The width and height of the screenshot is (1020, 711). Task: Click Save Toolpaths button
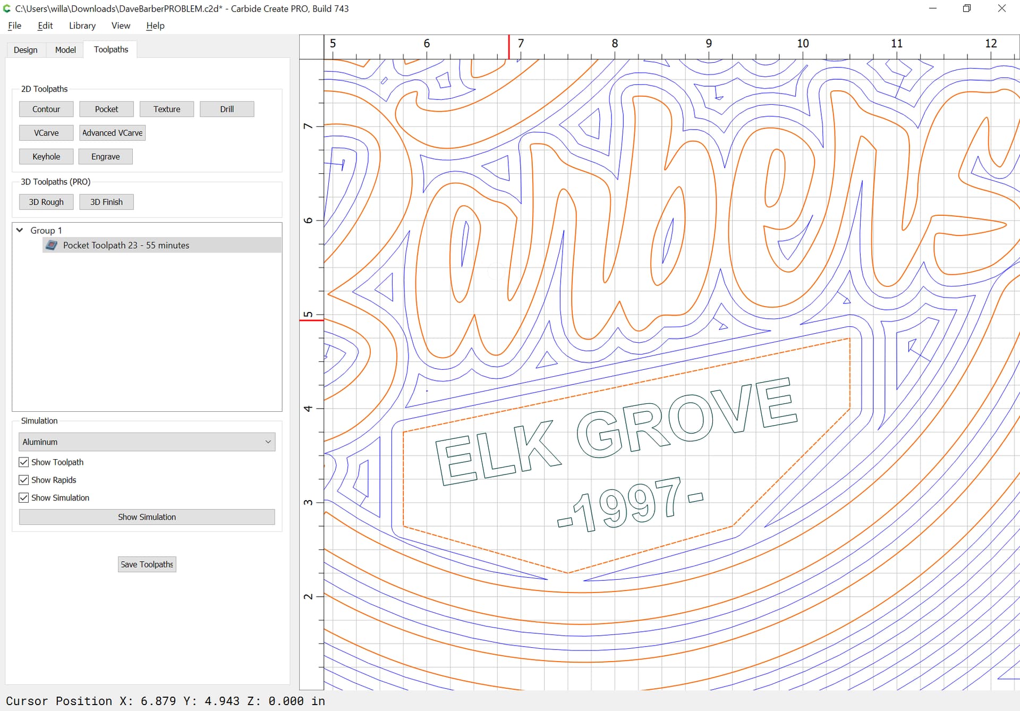click(147, 564)
